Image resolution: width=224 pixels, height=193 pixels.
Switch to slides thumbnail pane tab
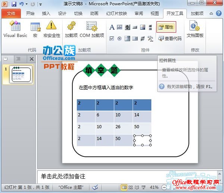click(x=6, y=59)
